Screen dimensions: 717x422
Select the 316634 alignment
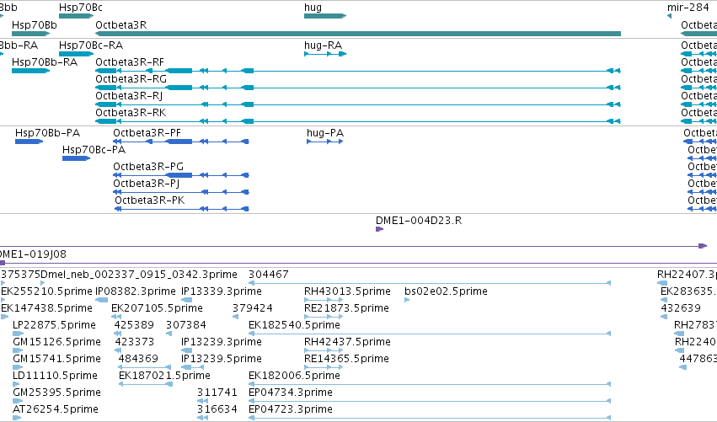click(217, 409)
